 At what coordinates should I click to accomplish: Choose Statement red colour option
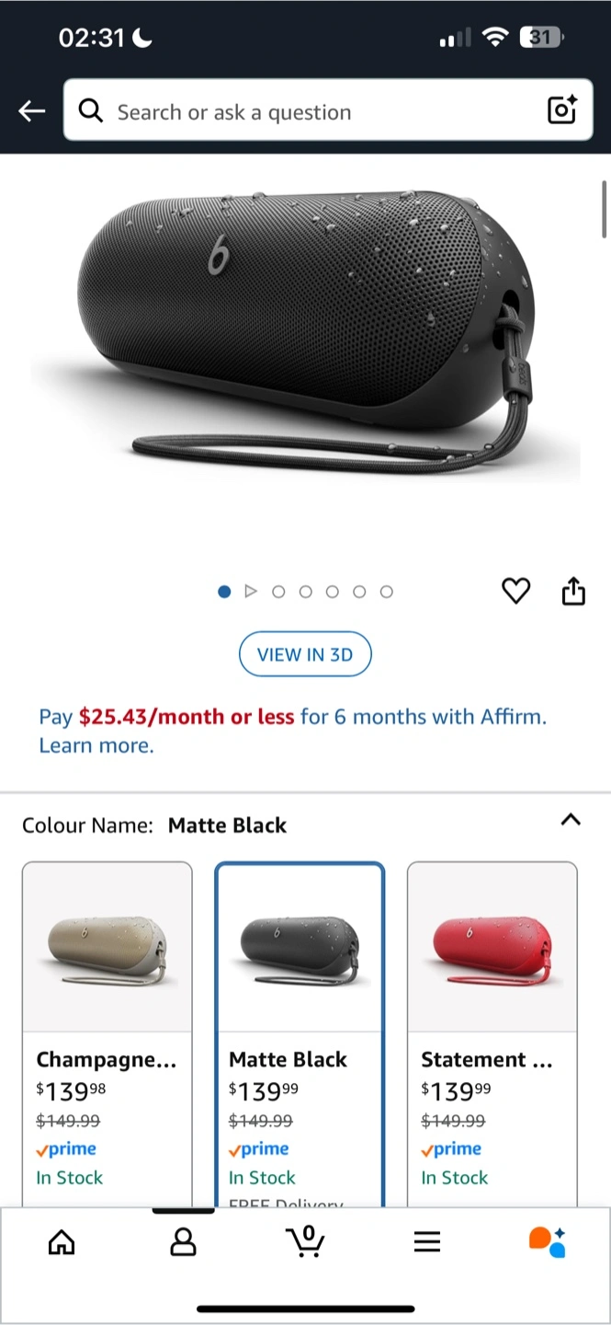492,1034
